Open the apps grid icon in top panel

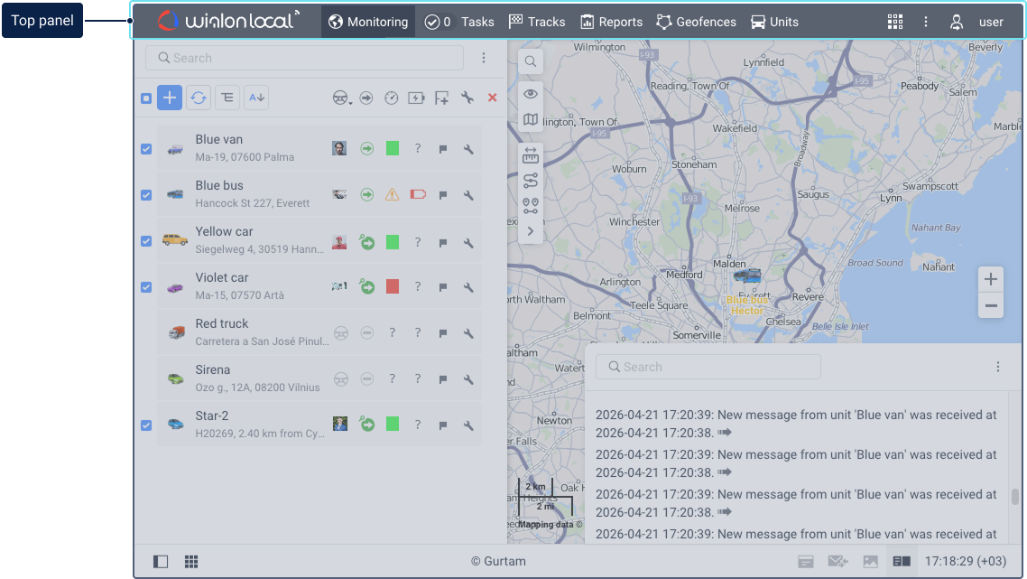pyautogui.click(x=895, y=22)
